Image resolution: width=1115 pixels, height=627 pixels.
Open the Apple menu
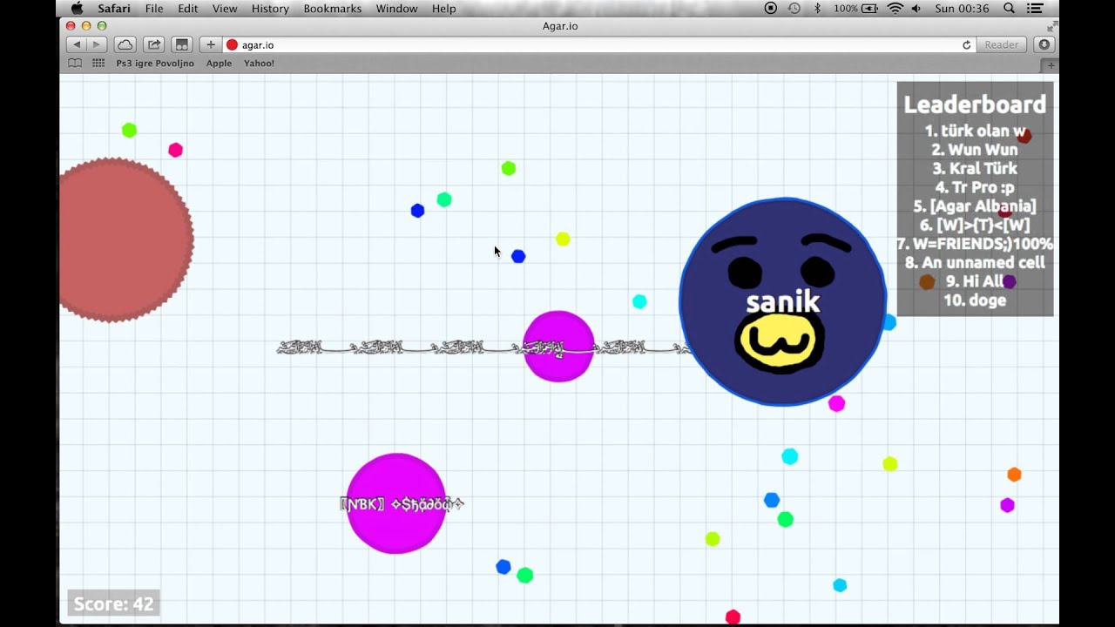[77, 8]
